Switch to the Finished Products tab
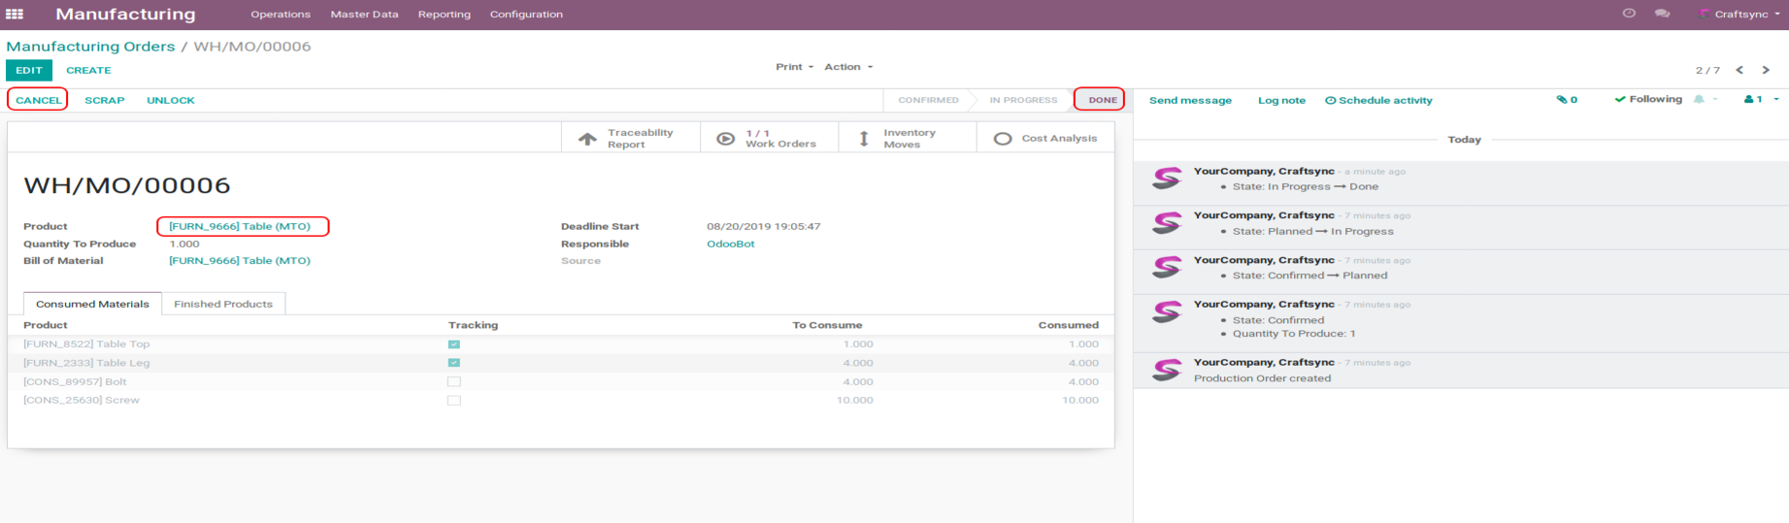Viewport: 1789px width, 523px height. (223, 304)
